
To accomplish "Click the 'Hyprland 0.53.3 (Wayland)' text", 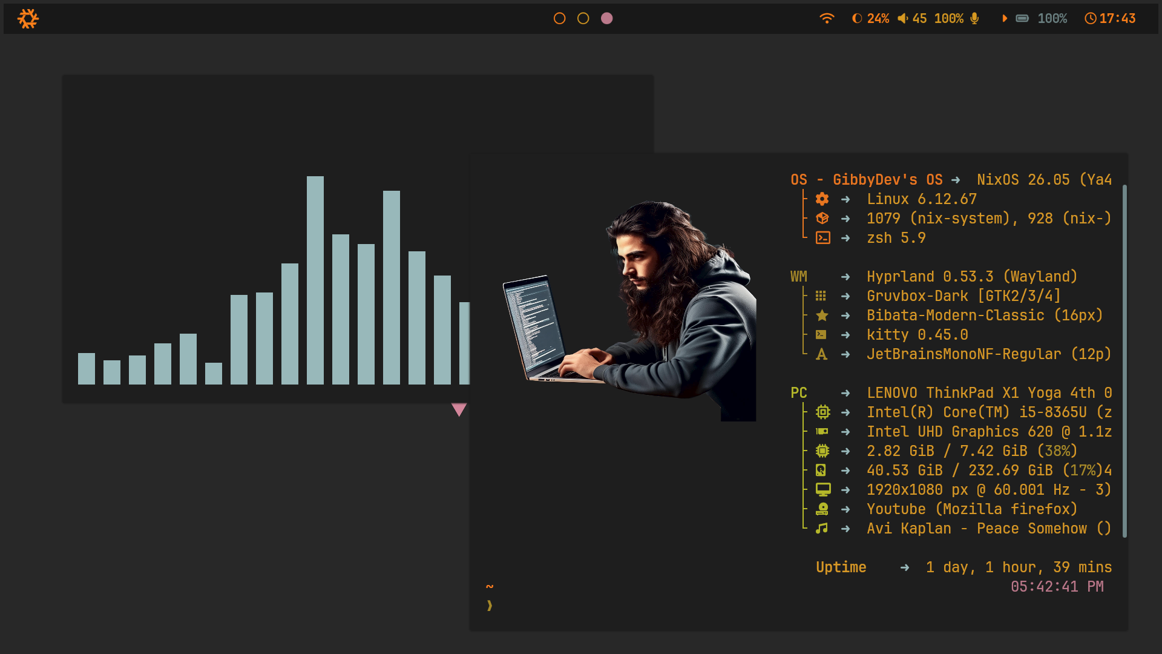I will tap(973, 277).
